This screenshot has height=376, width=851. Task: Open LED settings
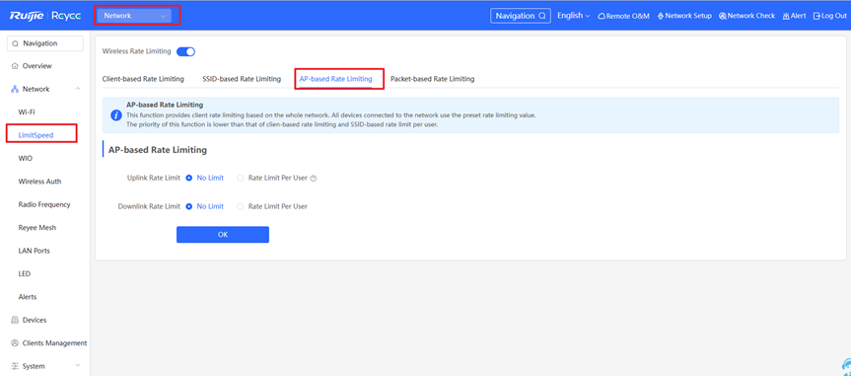click(x=24, y=273)
